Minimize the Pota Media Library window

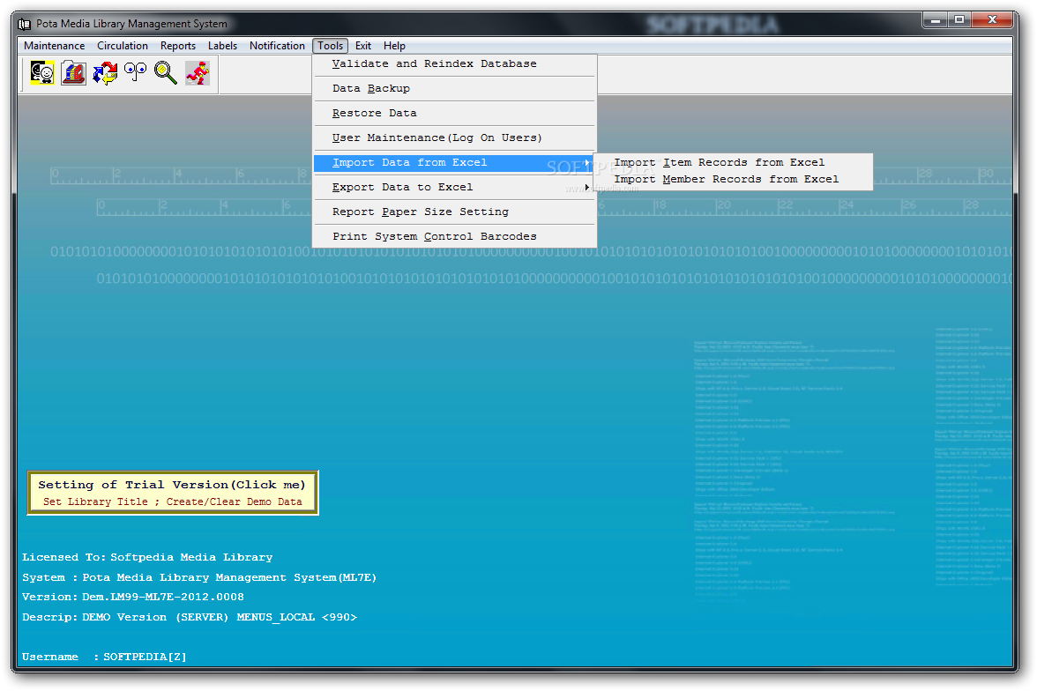coord(935,20)
